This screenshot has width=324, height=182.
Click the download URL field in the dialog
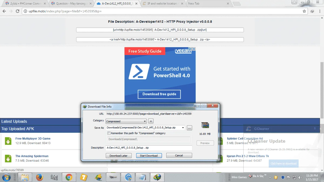[149, 114]
